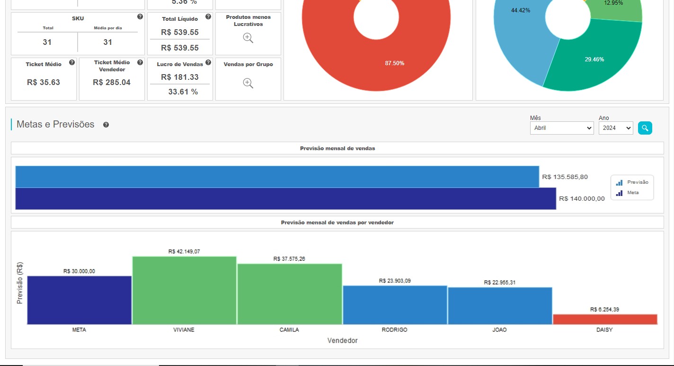Click help icon on Ticket Médio Vendedor
674x366 pixels.
tap(140, 62)
